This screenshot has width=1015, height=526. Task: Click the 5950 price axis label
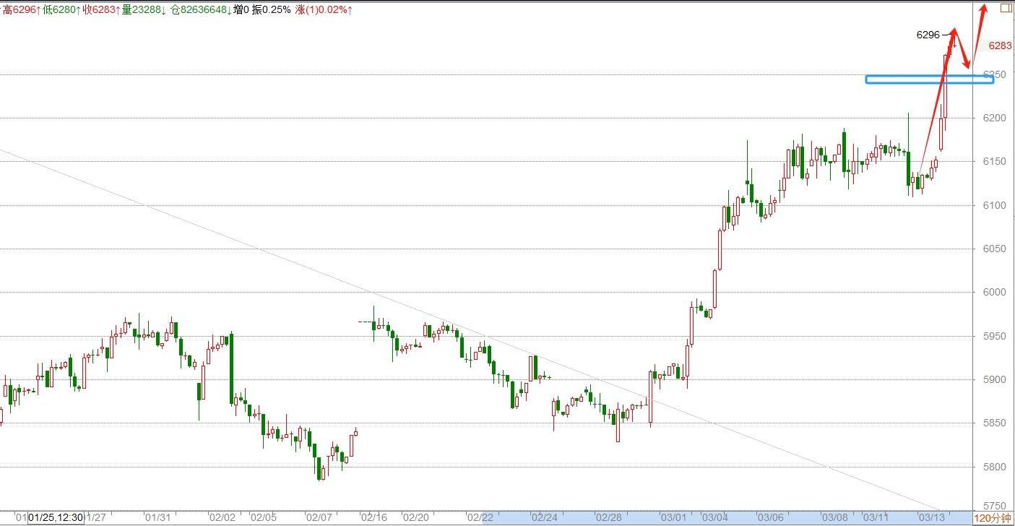tap(996, 336)
